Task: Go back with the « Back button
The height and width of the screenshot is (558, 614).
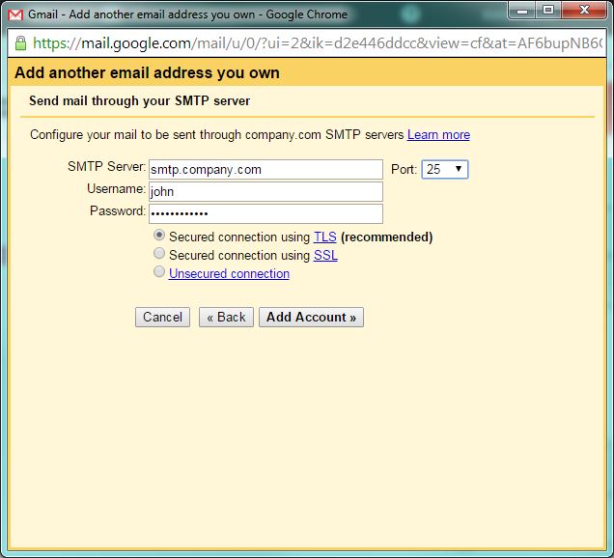Action: (226, 317)
